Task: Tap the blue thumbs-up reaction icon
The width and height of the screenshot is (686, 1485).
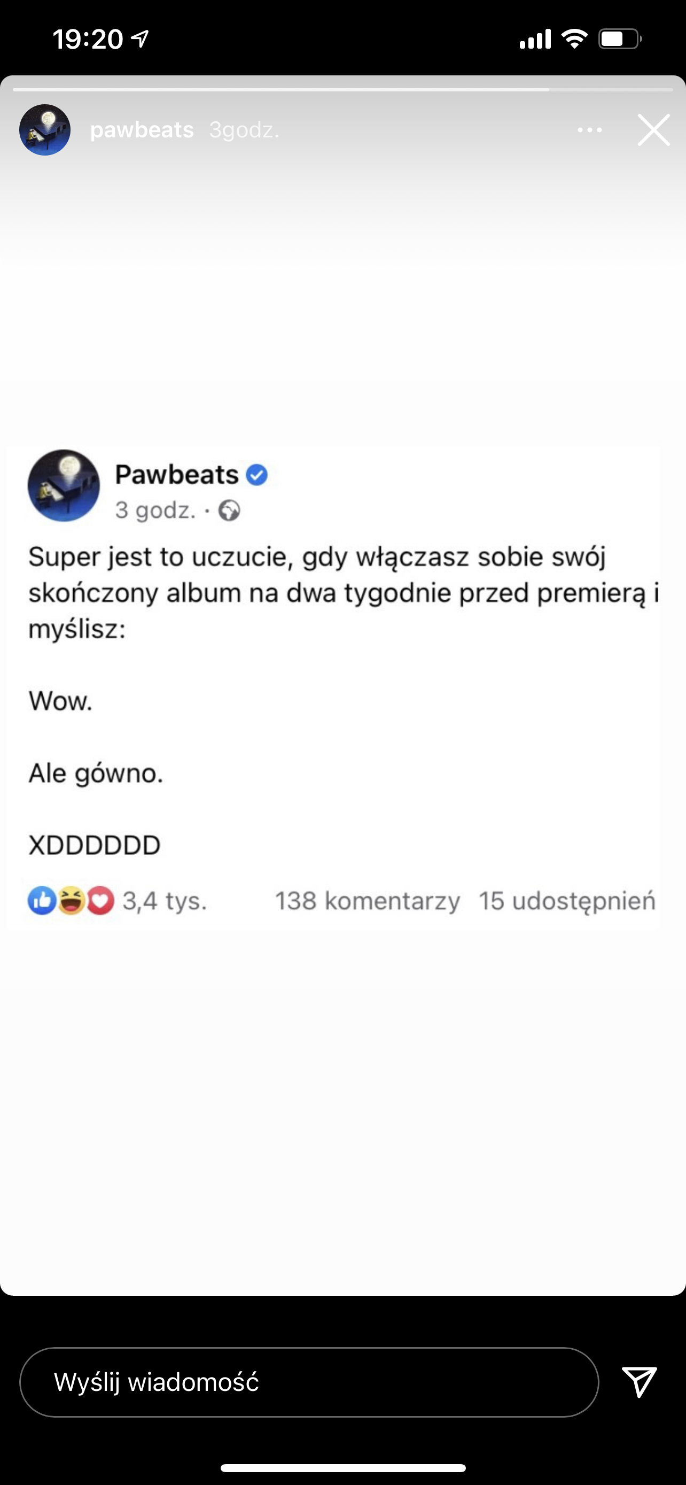Action: (x=42, y=900)
